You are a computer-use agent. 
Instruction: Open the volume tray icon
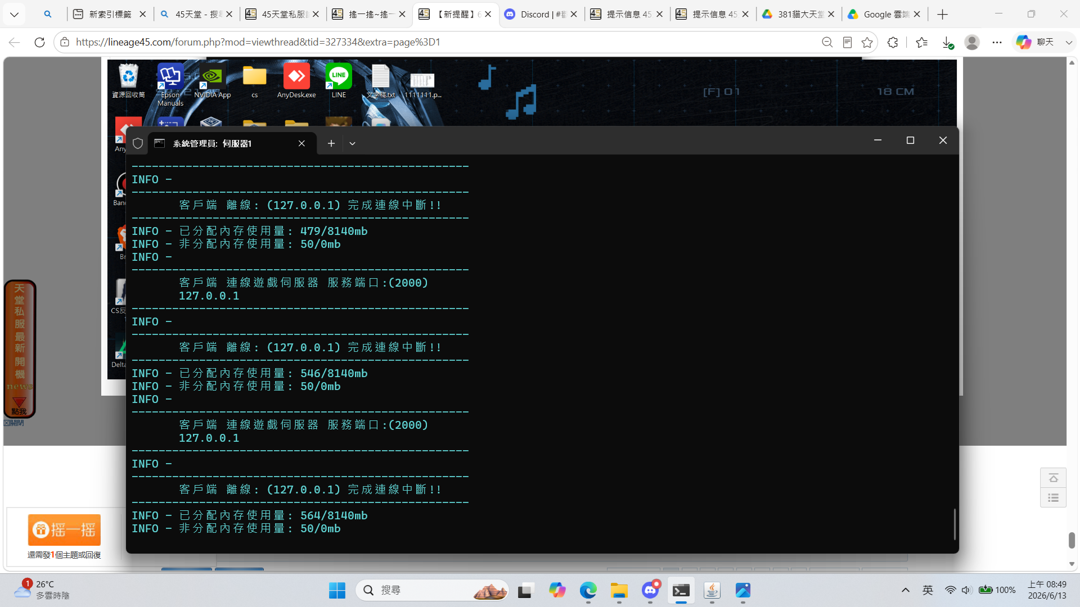966,590
